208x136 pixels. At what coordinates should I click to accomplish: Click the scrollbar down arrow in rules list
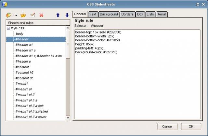click(68, 118)
